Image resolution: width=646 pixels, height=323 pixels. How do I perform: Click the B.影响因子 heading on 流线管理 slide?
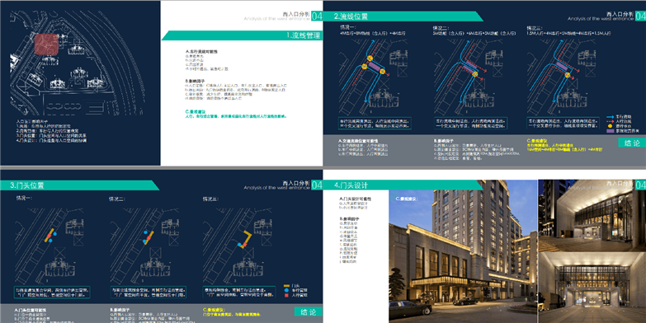(x=196, y=81)
